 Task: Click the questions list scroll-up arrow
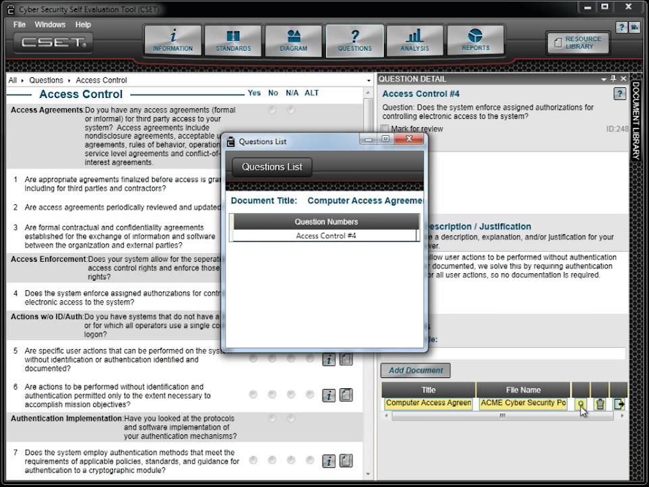coord(368,93)
